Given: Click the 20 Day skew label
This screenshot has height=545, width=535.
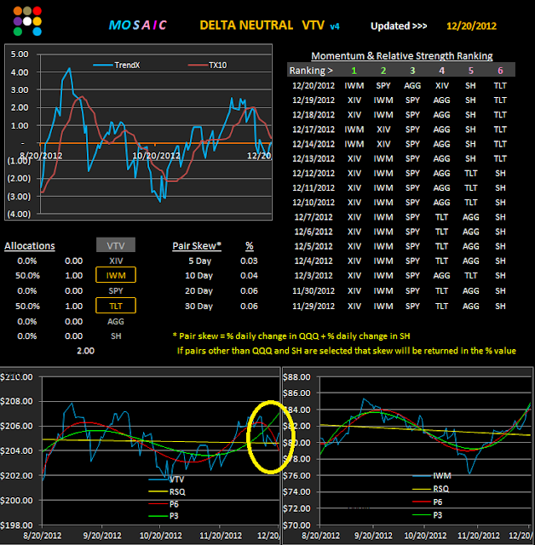Looking at the screenshot, I should coord(198,290).
